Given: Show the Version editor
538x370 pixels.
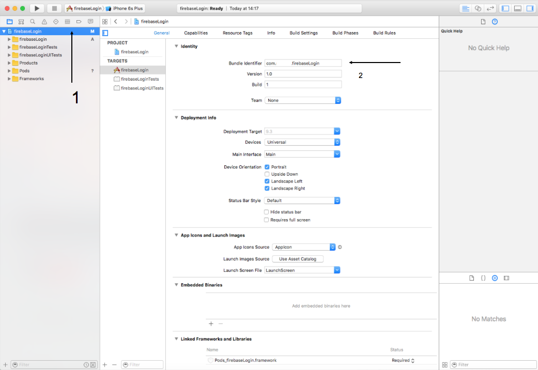Looking at the screenshot, I should [490, 9].
